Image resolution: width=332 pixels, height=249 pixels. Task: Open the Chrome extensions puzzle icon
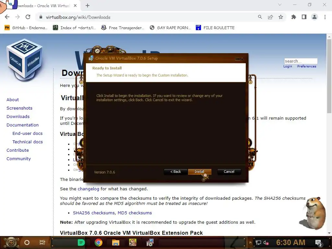click(x=294, y=17)
